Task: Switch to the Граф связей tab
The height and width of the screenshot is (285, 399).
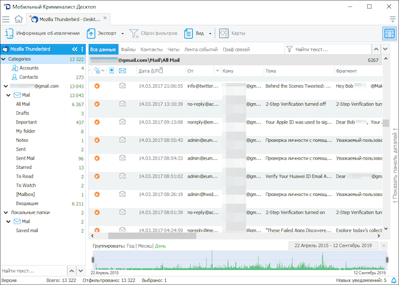Action: pyautogui.click(x=237, y=49)
